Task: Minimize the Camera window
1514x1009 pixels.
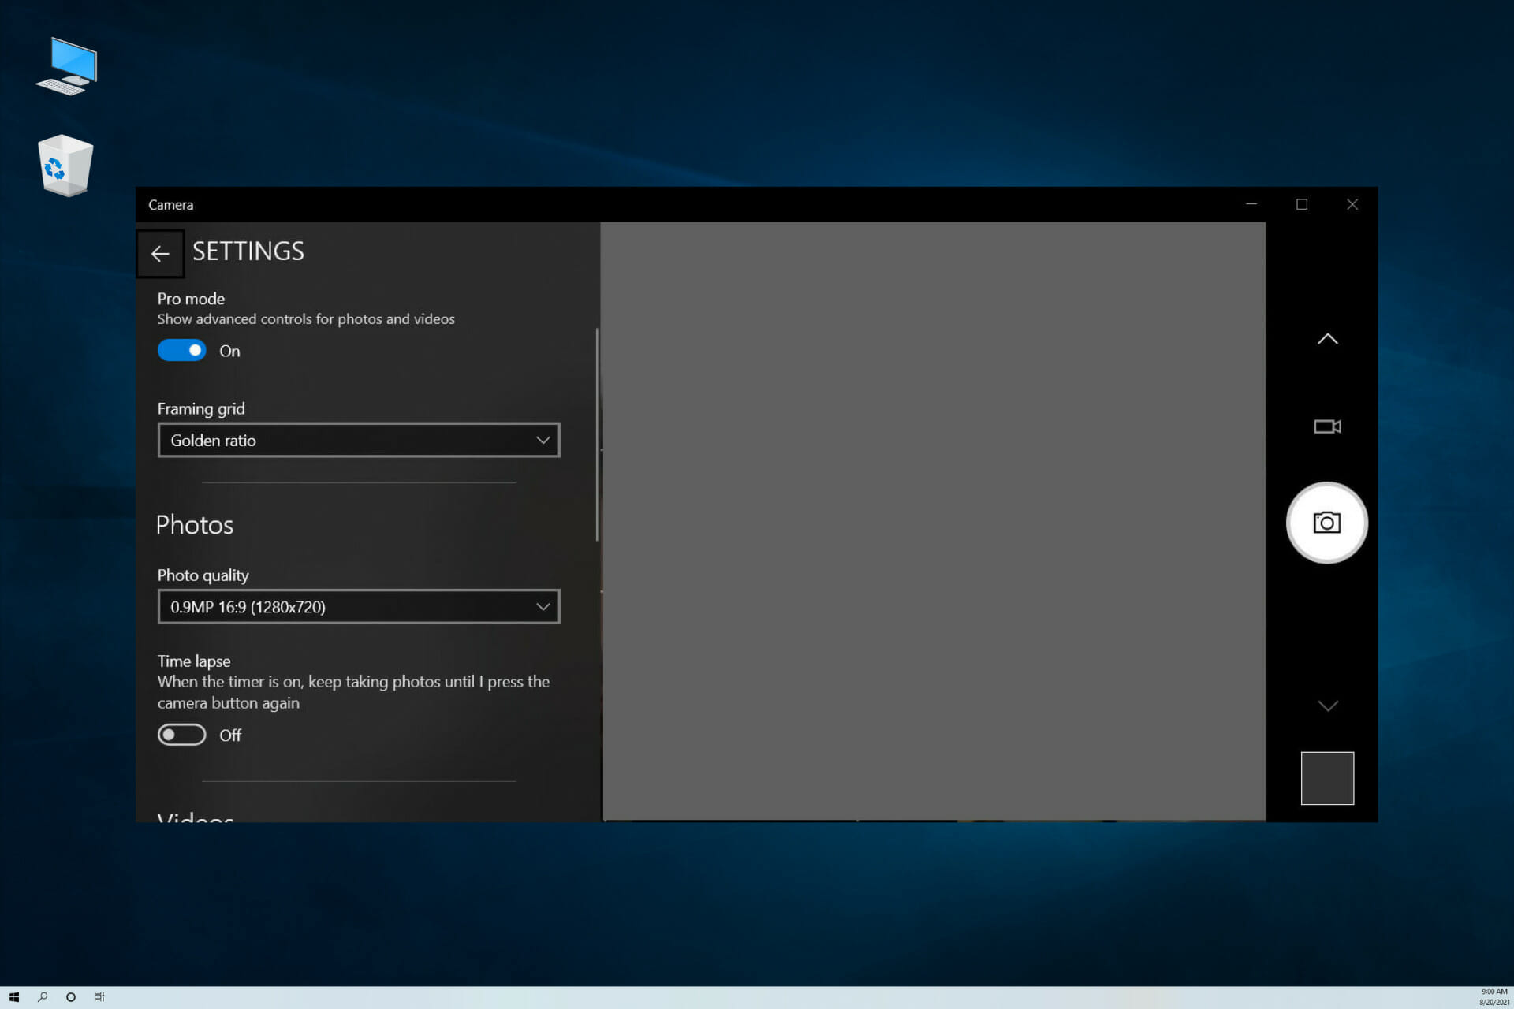Action: click(x=1251, y=204)
